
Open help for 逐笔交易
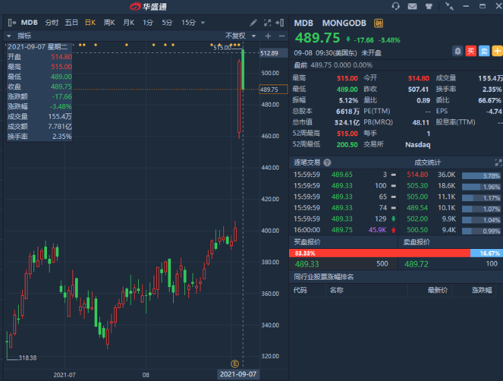327,162
